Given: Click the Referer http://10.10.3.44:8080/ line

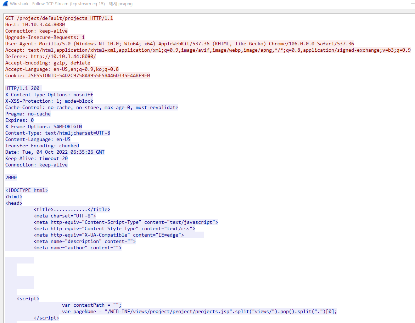Looking at the screenshot, I should coord(51,56).
